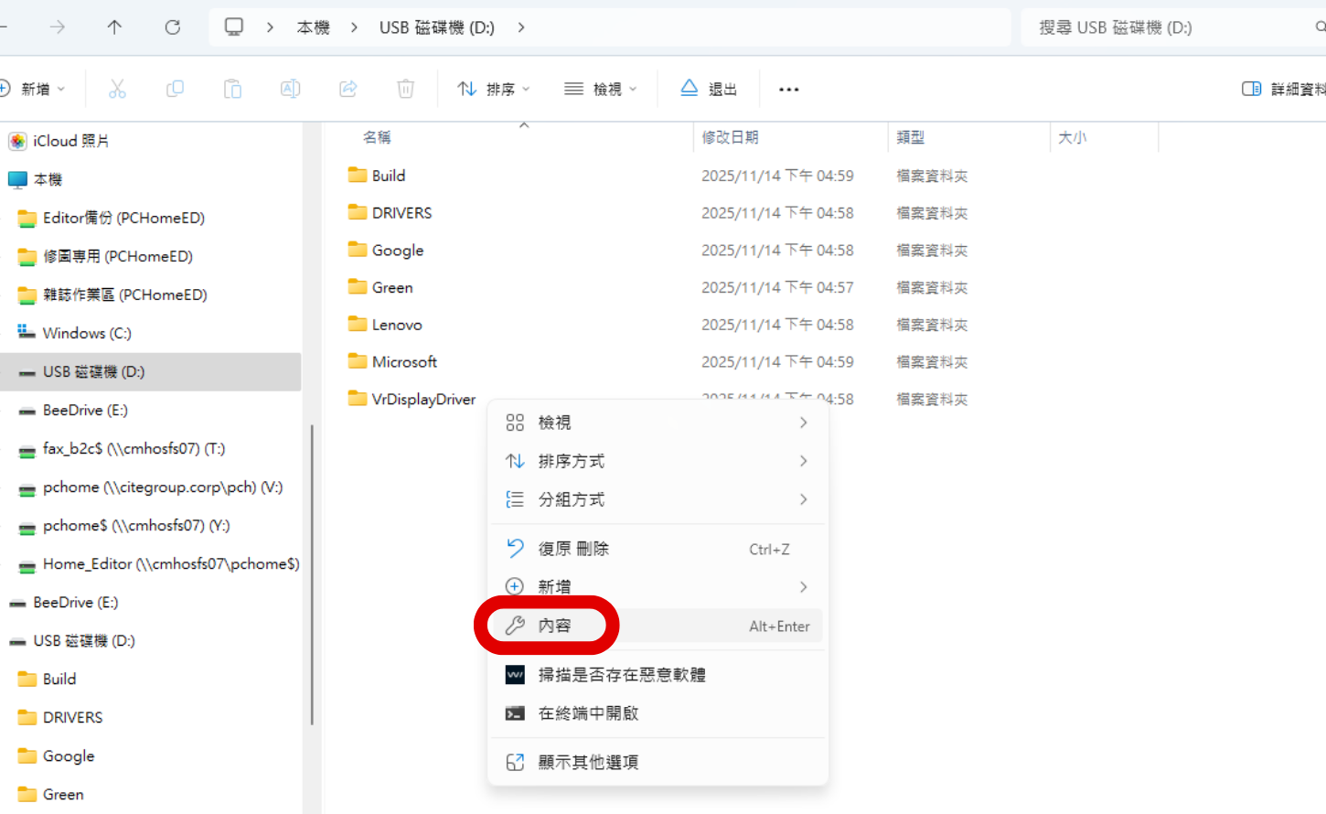Select 在終端中開啟 from the context menu

tap(586, 714)
